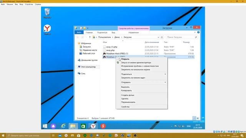Click the host Windows Start button
246x138 pixels.
(3, 135)
